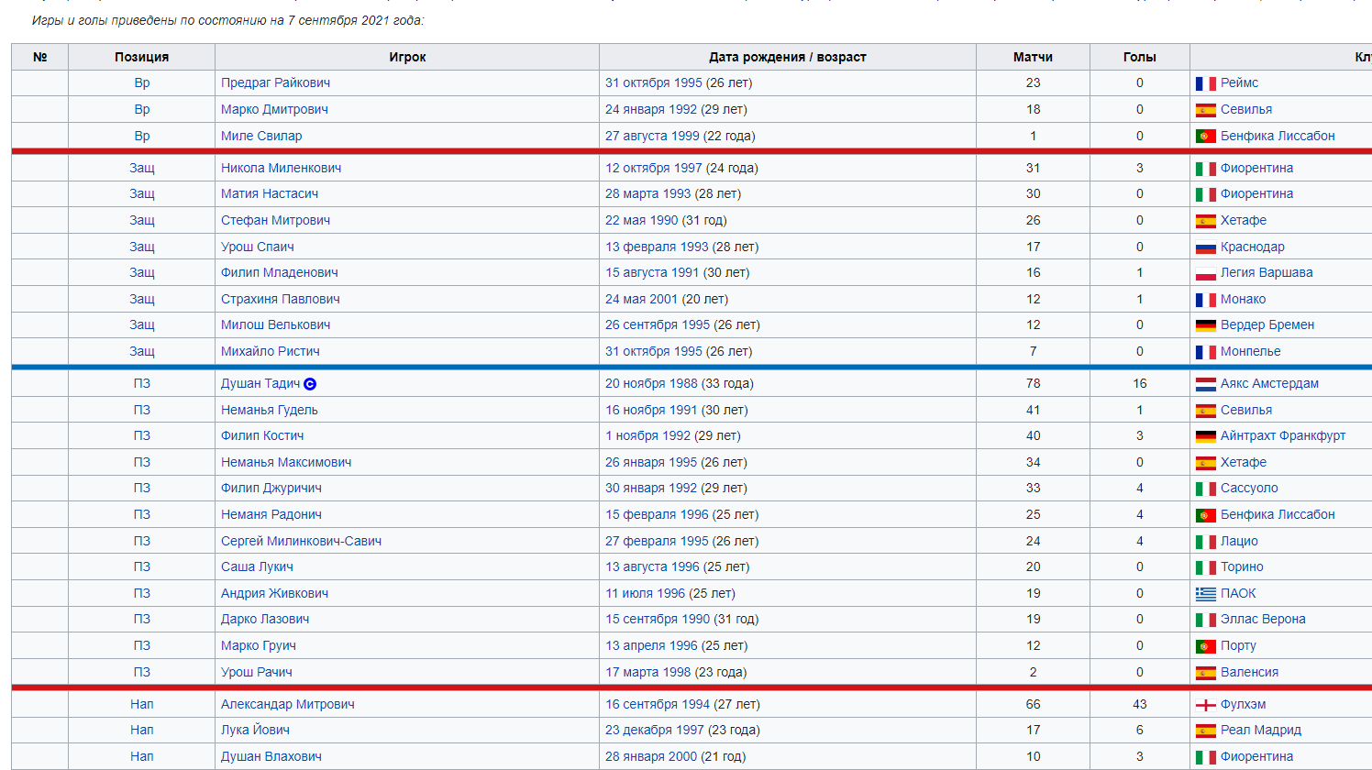Click the Italy flag beside Лацио
Image resolution: width=1372 pixels, height=770 pixels.
pos(1206,542)
